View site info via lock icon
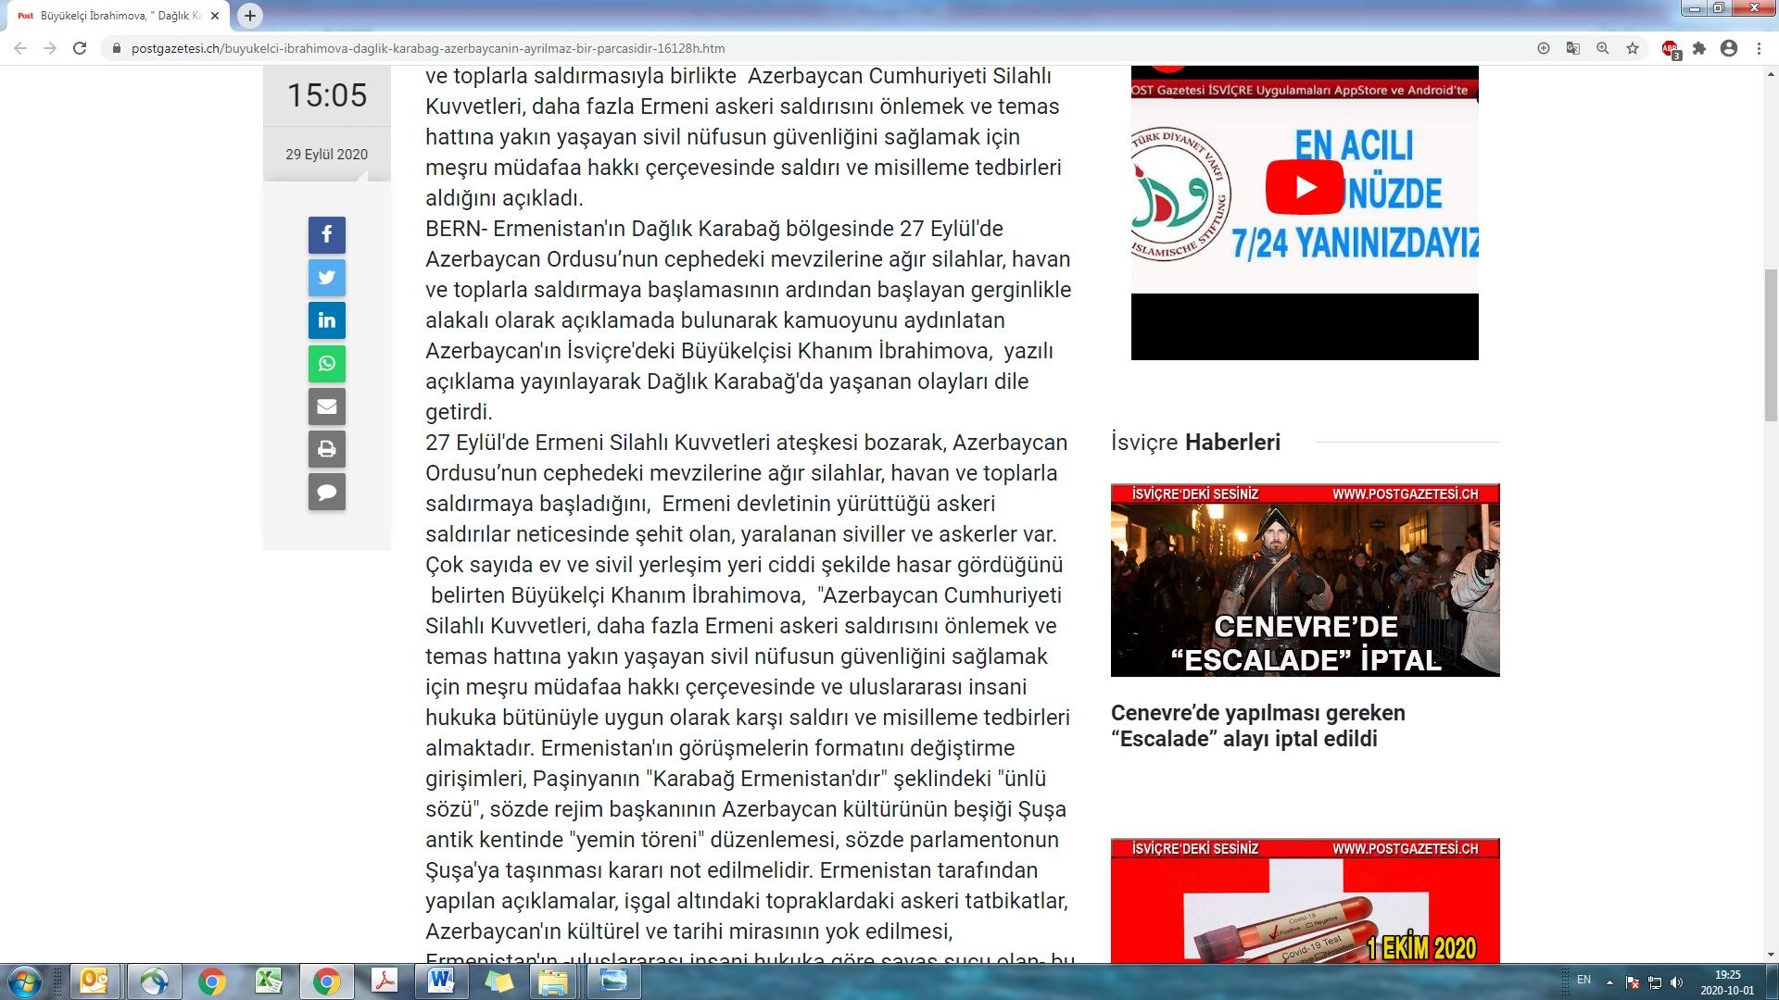1779x1000 pixels. tap(116, 48)
